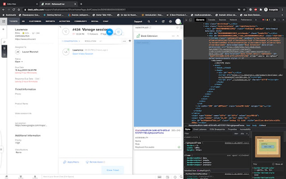Open the Customers tab
This screenshot has height=179, width=286.
[x=35, y=21]
